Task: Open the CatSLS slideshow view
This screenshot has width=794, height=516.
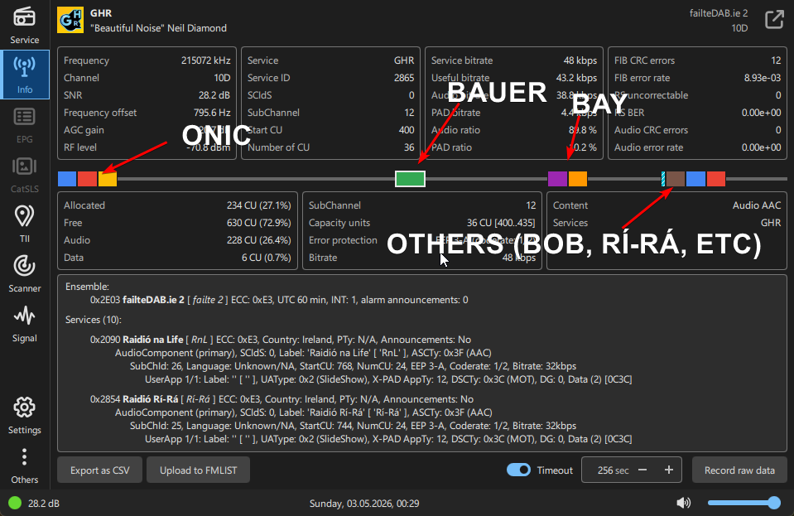Action: pyautogui.click(x=24, y=175)
